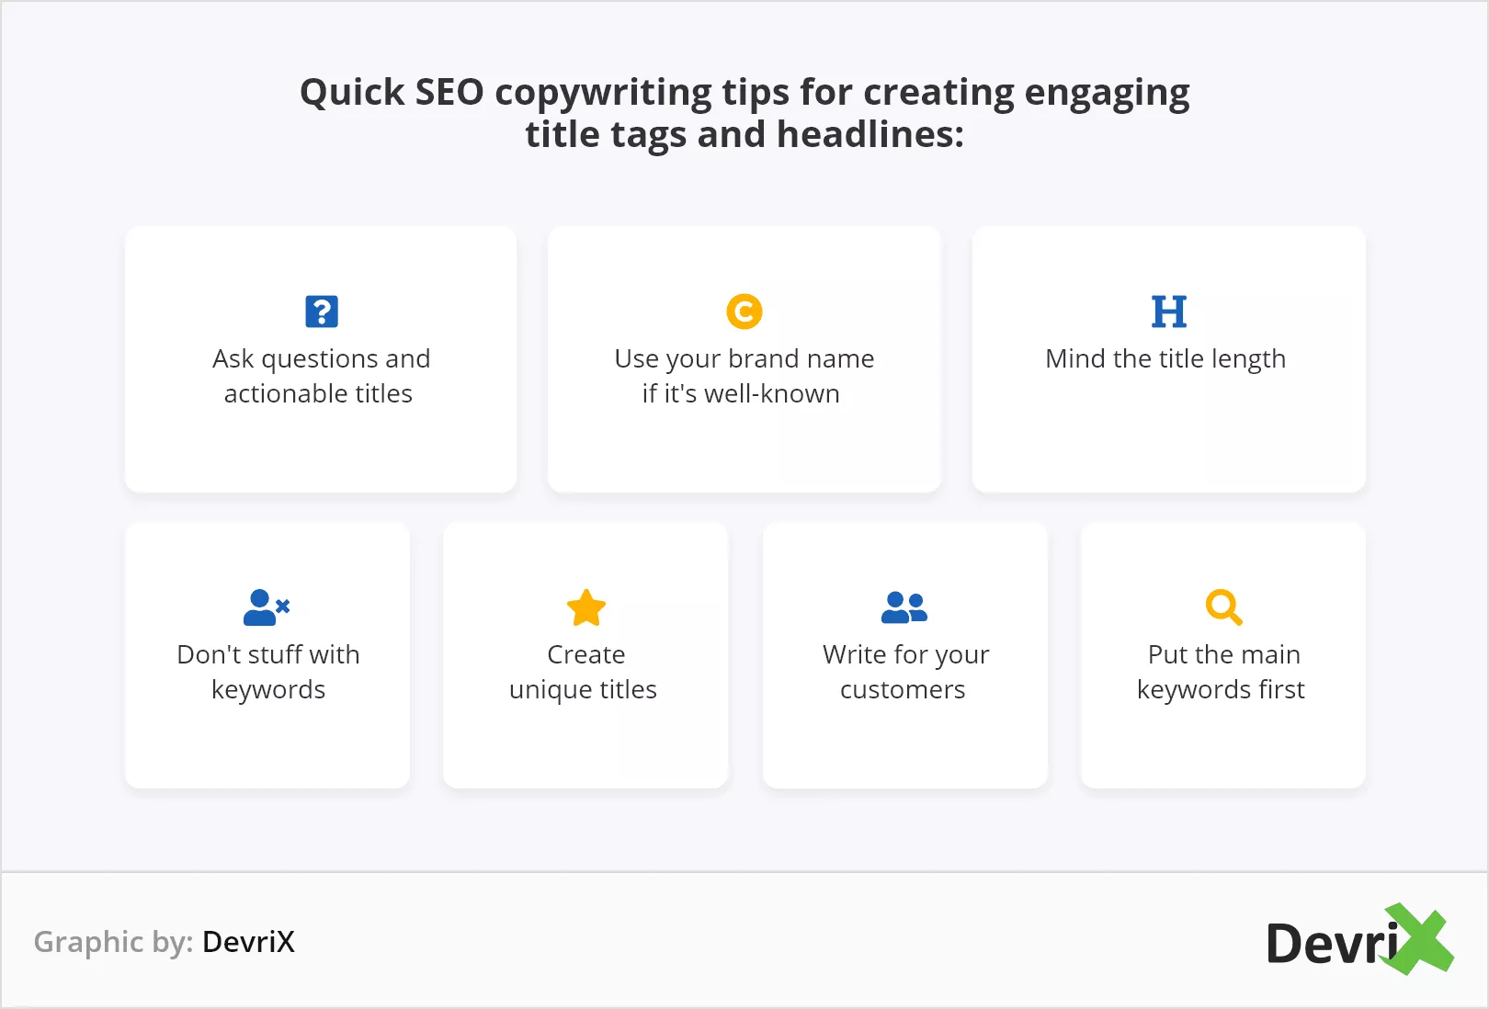Select the 'Ask questions and actionable titles' text

[321, 376]
